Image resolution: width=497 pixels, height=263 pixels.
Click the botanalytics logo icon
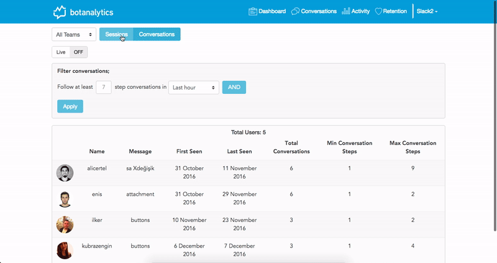(x=59, y=12)
